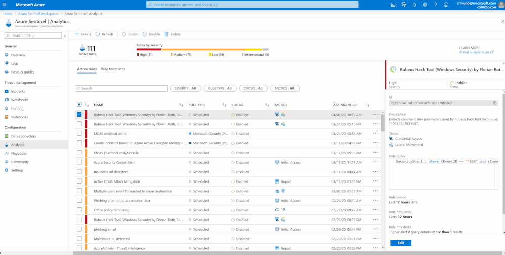Check Active DDoS Attack Mitigation rule

(x=79, y=181)
